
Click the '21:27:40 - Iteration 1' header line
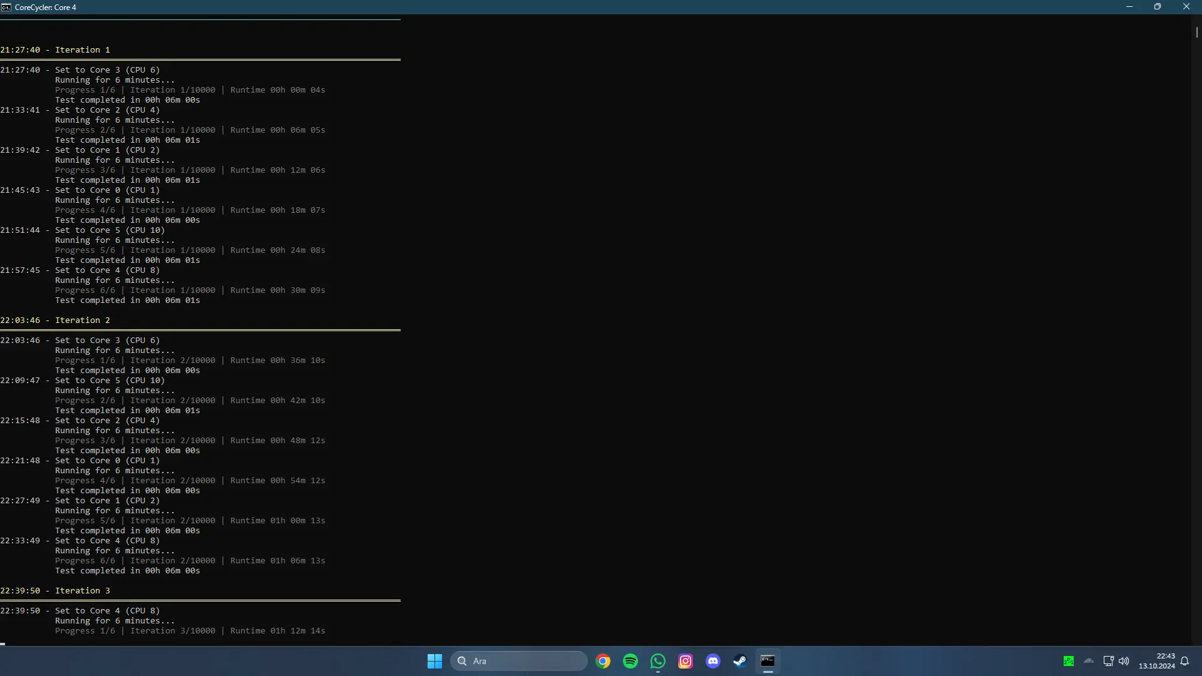[x=55, y=50]
